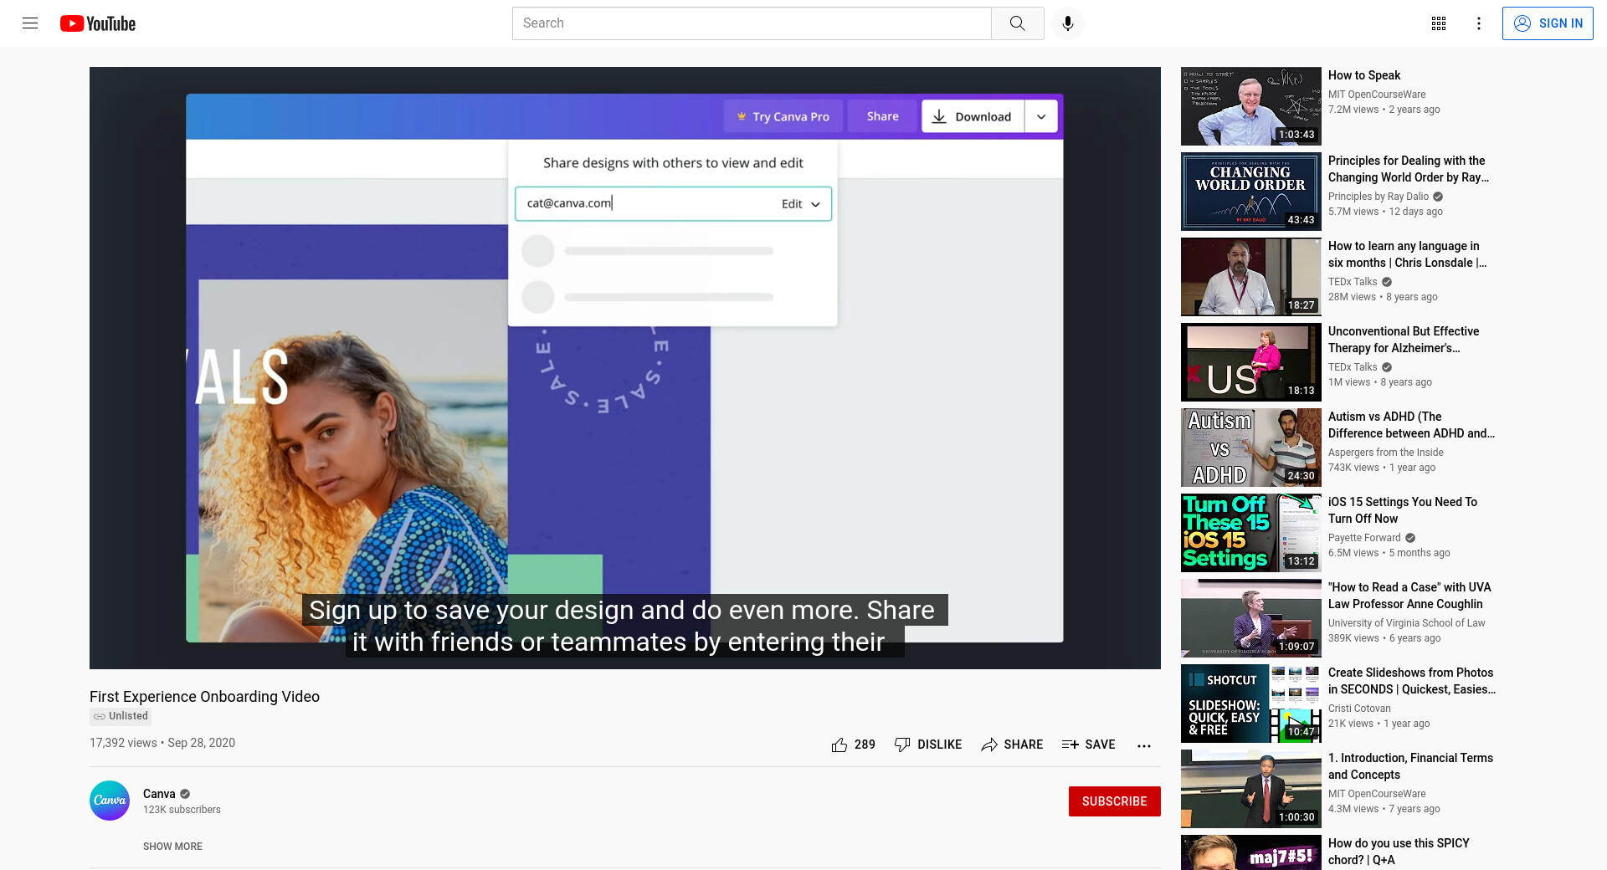This screenshot has height=870, width=1607.
Task: Open Changing World Order video thumbnail
Action: 1251,192
